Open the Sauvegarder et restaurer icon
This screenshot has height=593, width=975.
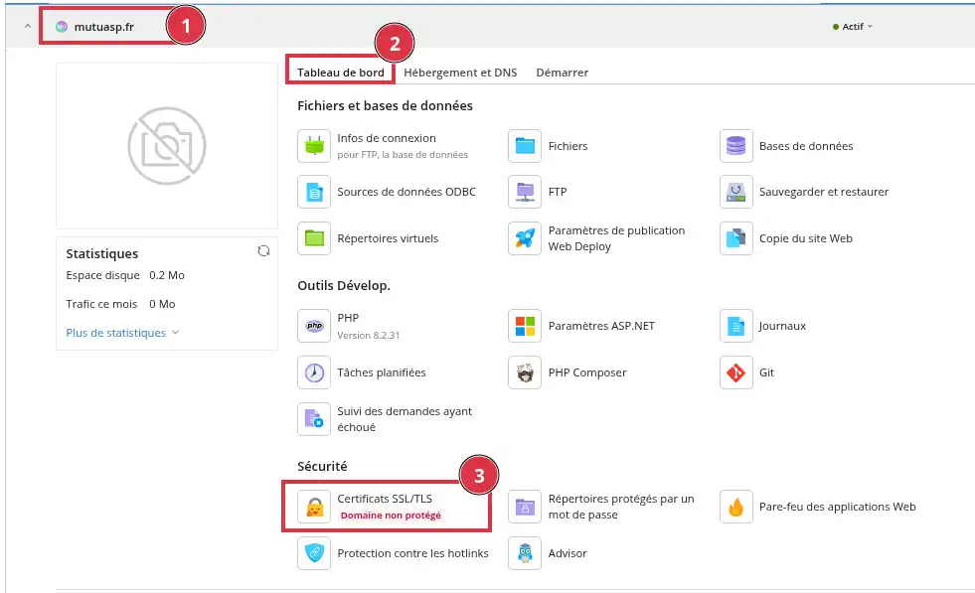(x=736, y=192)
